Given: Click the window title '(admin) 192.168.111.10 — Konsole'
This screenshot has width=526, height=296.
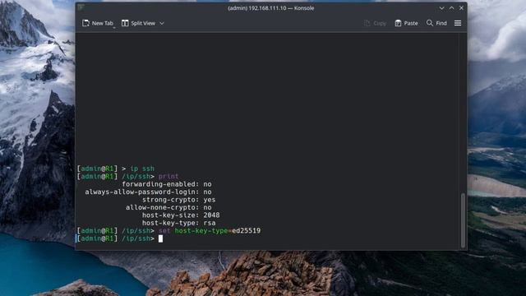Looking at the screenshot, I should point(271,8).
